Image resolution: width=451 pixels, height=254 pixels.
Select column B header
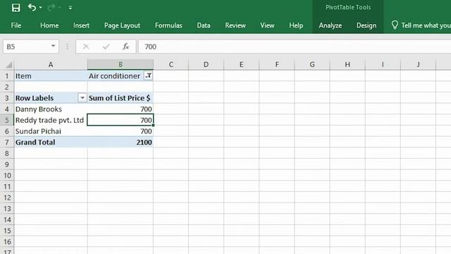coord(121,64)
